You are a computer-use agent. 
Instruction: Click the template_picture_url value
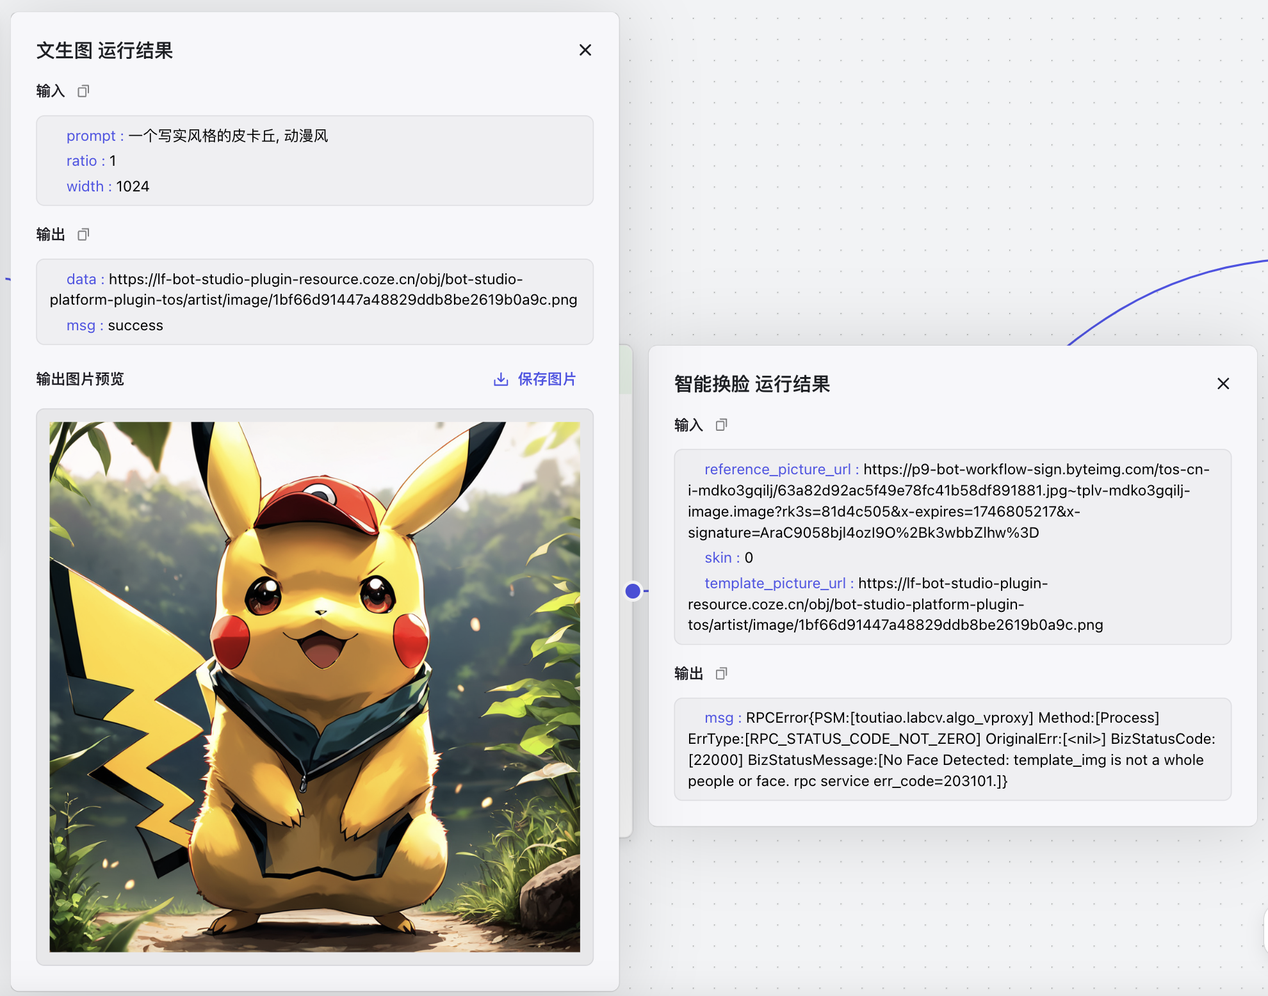(x=895, y=604)
